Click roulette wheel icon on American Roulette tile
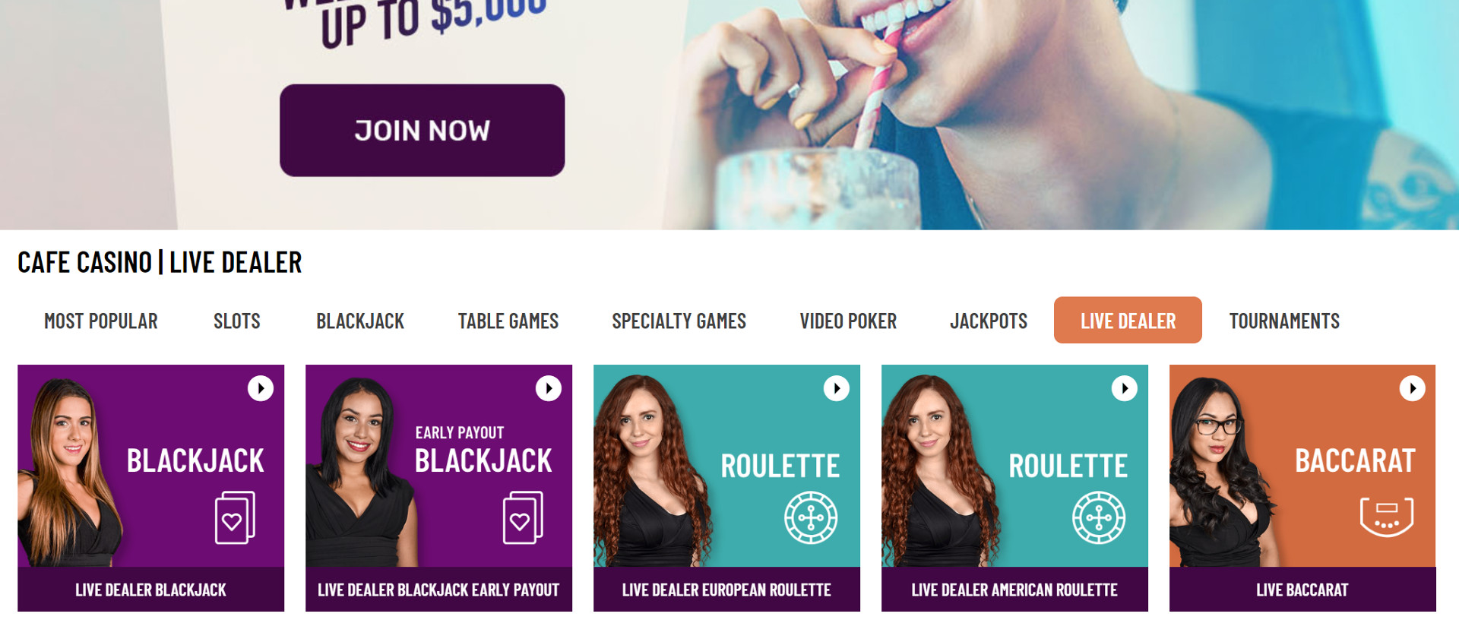The height and width of the screenshot is (623, 1459). tap(1099, 518)
